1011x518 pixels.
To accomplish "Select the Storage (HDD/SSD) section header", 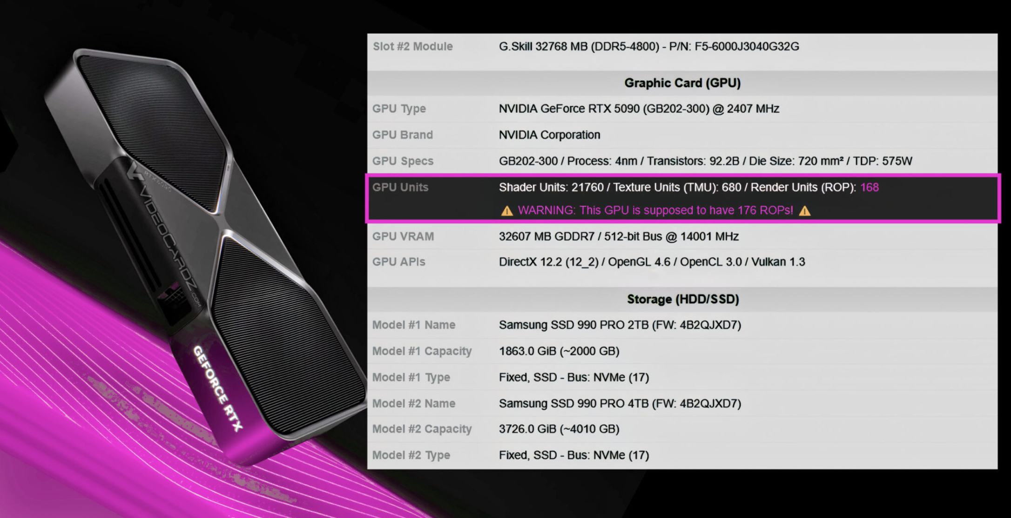I will point(682,299).
